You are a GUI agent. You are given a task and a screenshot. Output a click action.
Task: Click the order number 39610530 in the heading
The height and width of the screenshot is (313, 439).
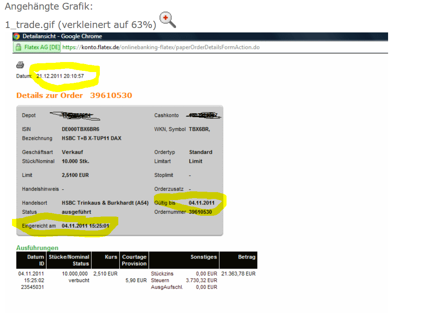tap(111, 96)
